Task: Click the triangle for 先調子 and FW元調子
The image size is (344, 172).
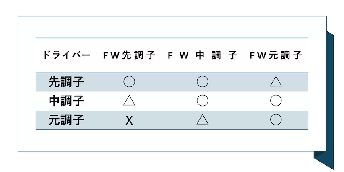Action: click(x=276, y=82)
